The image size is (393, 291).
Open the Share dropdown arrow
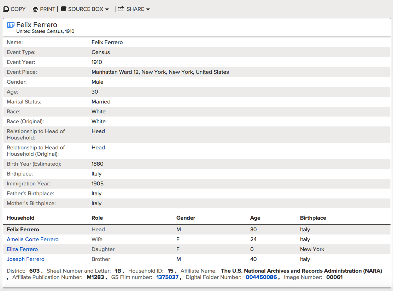148,10
